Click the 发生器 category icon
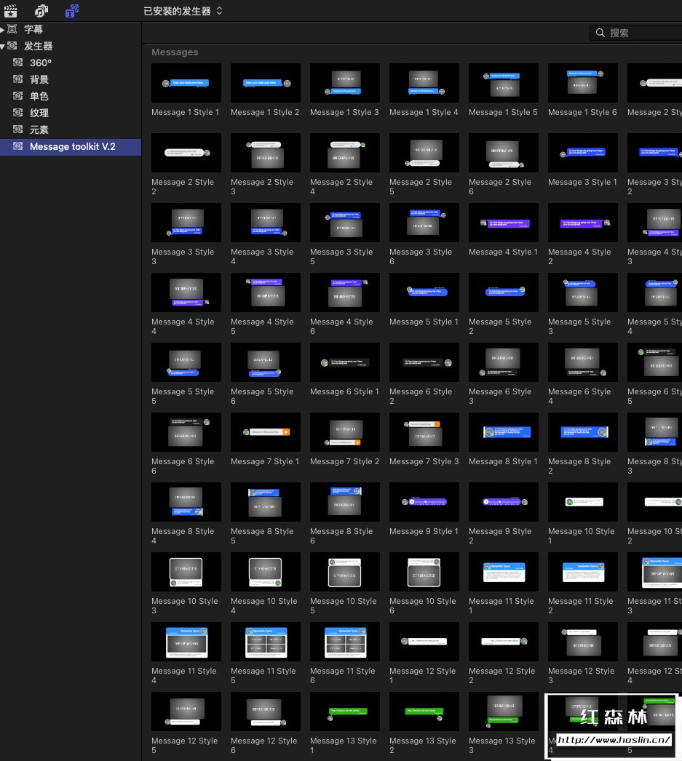682x761 pixels. click(x=12, y=46)
